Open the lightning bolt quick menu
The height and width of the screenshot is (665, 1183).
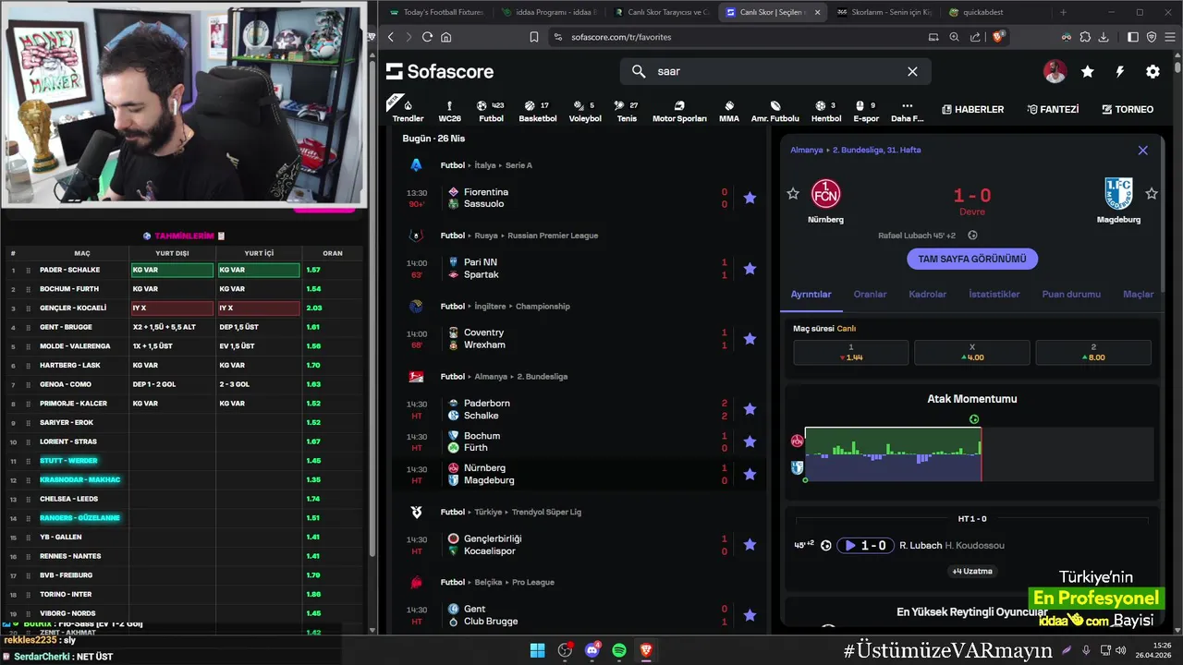(x=1120, y=71)
